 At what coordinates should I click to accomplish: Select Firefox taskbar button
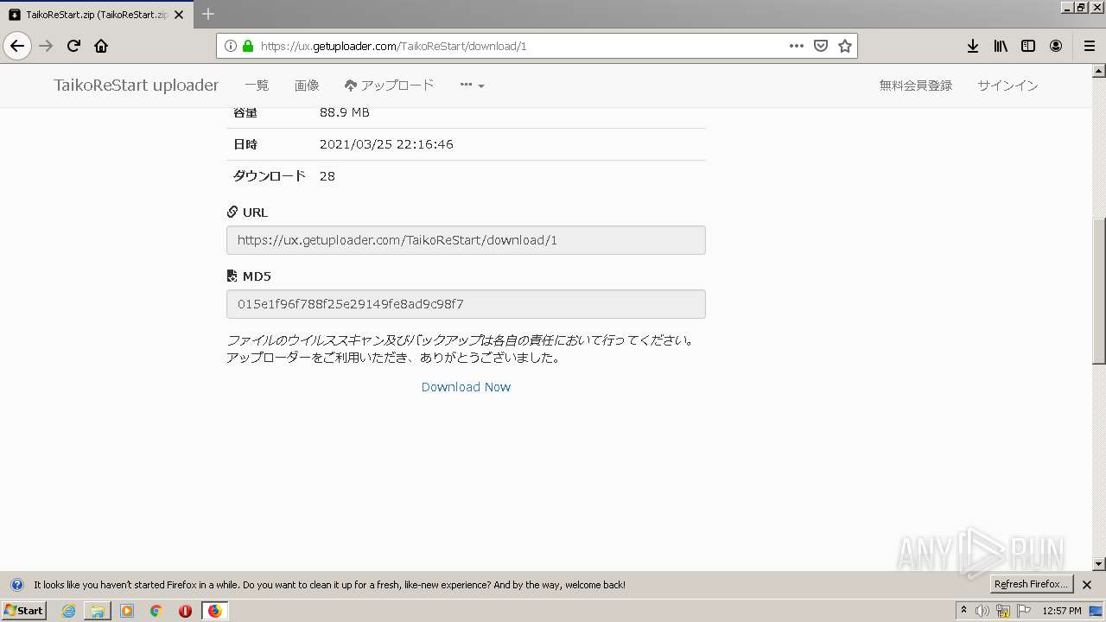tap(215, 611)
